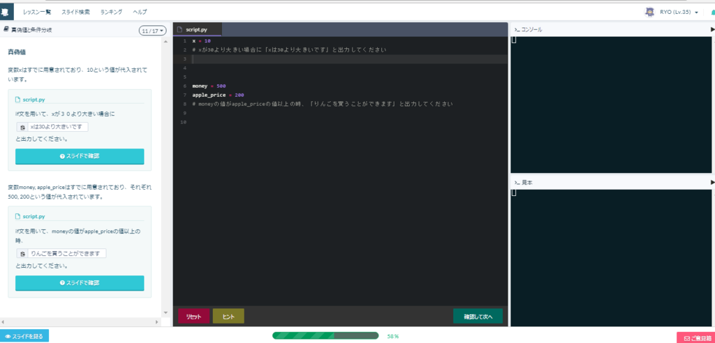Click code line money = 500
Viewport: 715px width, 343px height.
[x=209, y=86]
